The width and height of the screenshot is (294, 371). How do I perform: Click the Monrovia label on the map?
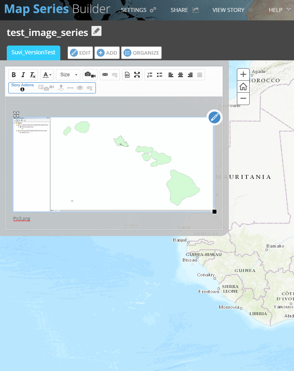229,307
